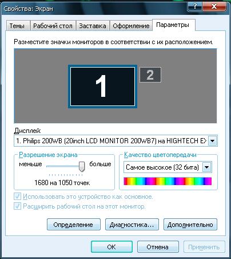Select monitor 2 icon in layout preview
Image resolution: width=231 pixels, height=259 pixels.
click(150, 75)
